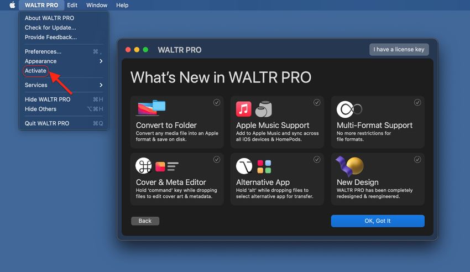Viewport: 470px width, 272px height.
Task: Open Preferences... from the menu
Action: [x=64, y=51]
